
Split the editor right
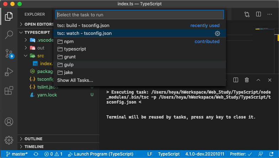[x=258, y=14]
